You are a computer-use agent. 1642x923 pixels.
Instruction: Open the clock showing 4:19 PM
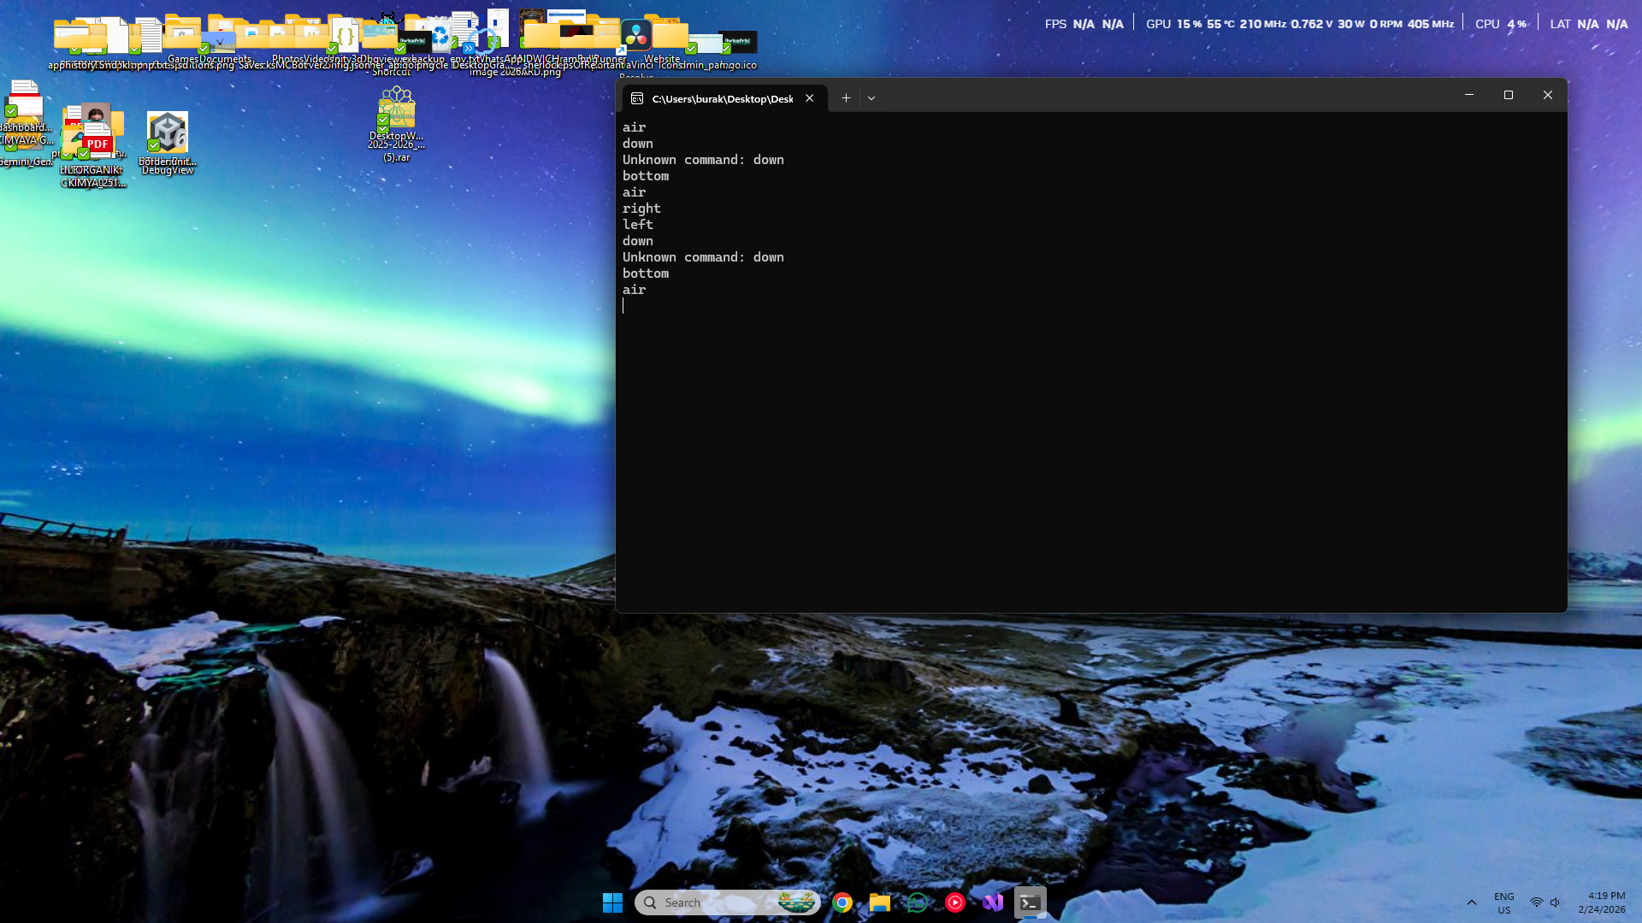(x=1602, y=902)
